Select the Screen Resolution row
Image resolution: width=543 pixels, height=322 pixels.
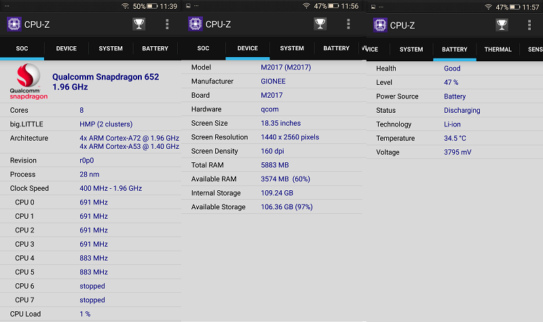coord(272,137)
